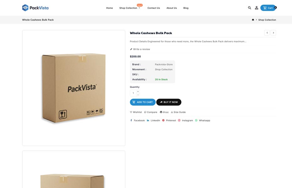The width and height of the screenshot is (292, 188).
Task: Decrease quantity with minus button
Action: coord(138,95)
